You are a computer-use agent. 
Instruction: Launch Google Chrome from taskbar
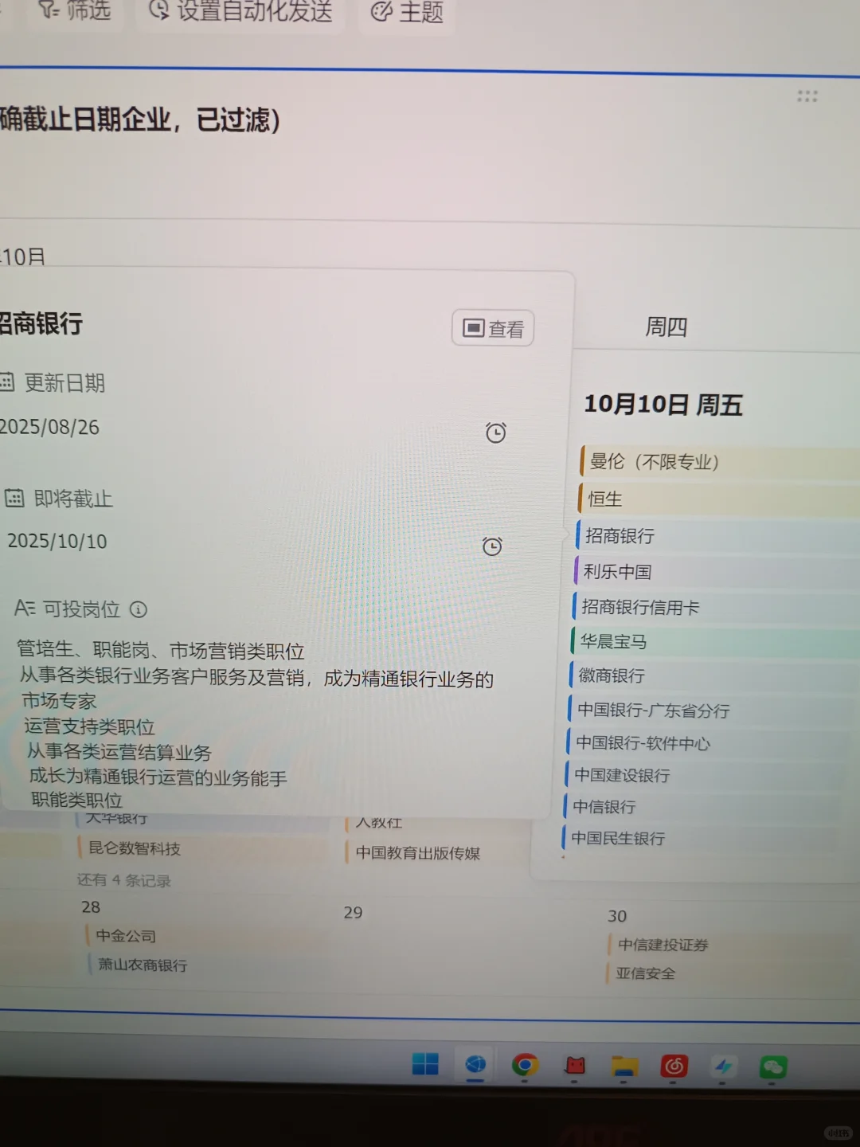(525, 1065)
